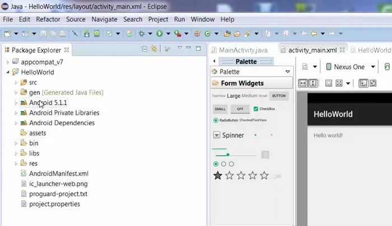Click the new Android XML file icon
Image resolution: width=392 pixels, height=226 pixels.
[129, 34]
